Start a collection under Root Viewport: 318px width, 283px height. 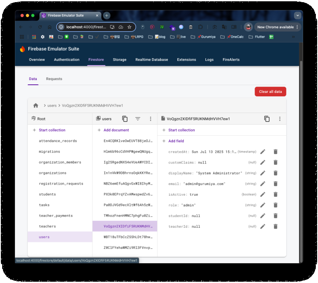52,130
